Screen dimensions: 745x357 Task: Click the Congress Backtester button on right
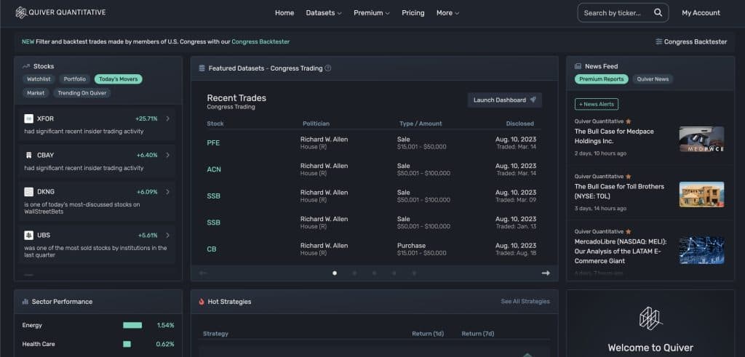[691, 41]
